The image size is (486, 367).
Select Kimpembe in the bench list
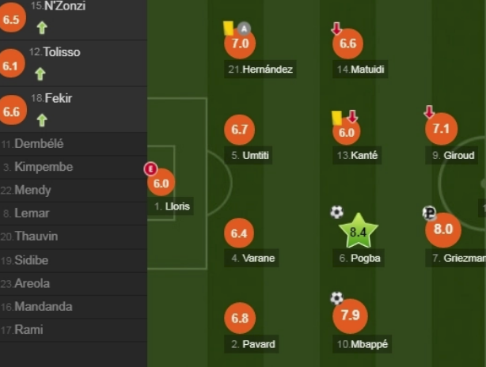click(x=74, y=167)
